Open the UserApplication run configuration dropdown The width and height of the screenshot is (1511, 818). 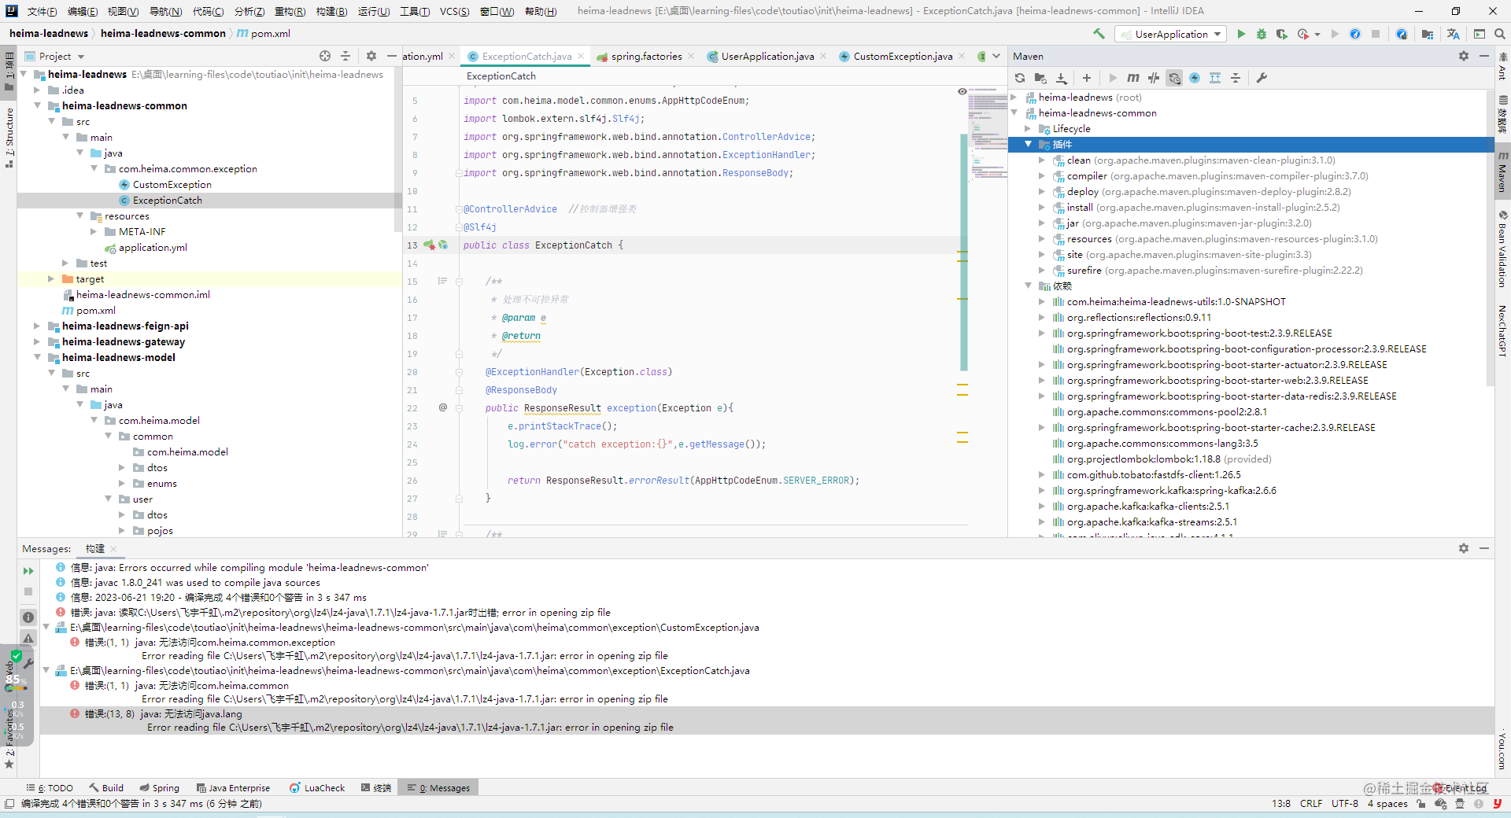(x=1171, y=34)
